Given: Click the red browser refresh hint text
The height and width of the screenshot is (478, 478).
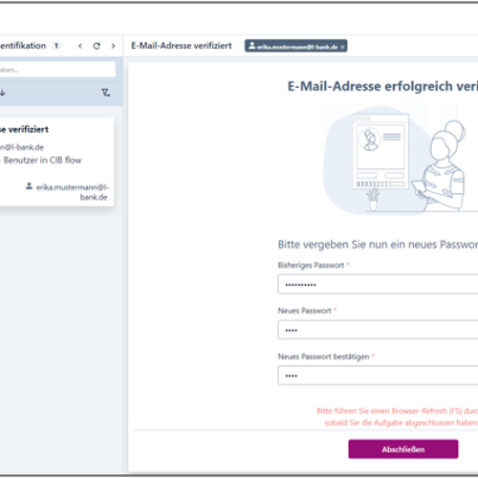Looking at the screenshot, I should click(398, 417).
